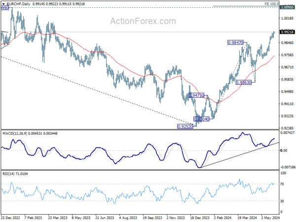Screen dimensions: 296x222
Task: Click the ActionForex.com watermark
Action: pos(143,21)
